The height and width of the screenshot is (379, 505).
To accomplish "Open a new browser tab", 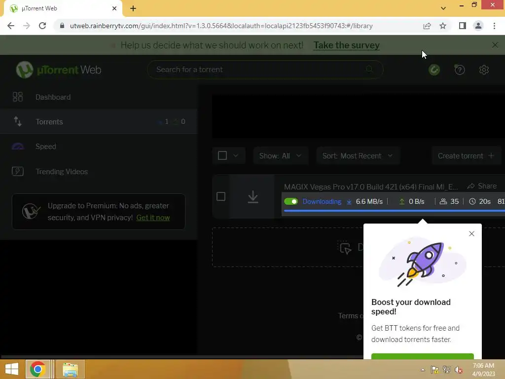I will tap(133, 8).
